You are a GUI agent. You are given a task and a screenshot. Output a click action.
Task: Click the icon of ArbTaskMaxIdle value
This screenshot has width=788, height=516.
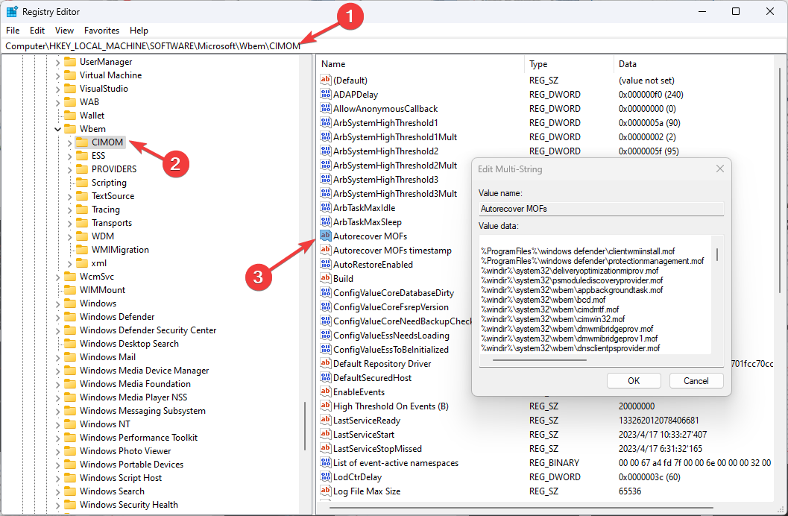point(326,207)
